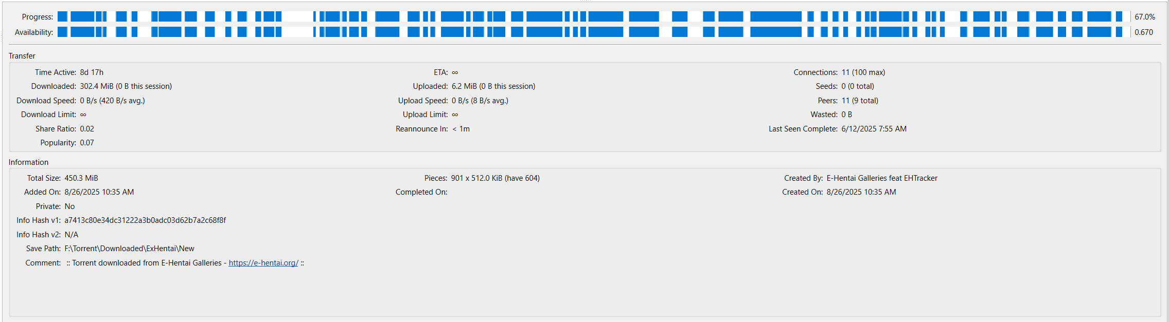Click the Info Hash v1 value

coord(145,220)
